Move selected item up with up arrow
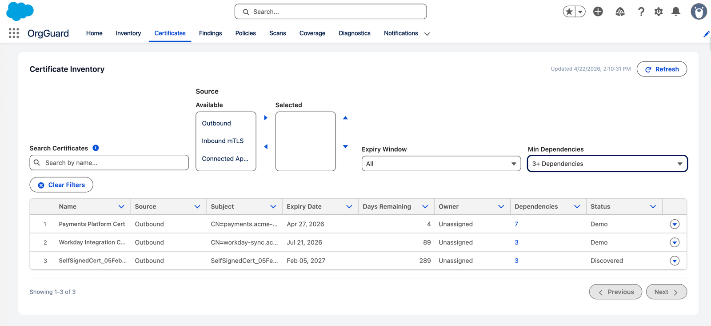This screenshot has height=326, width=711. [x=345, y=118]
